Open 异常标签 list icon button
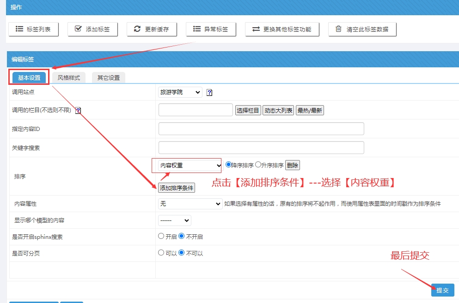The image size is (459, 303). [211, 29]
